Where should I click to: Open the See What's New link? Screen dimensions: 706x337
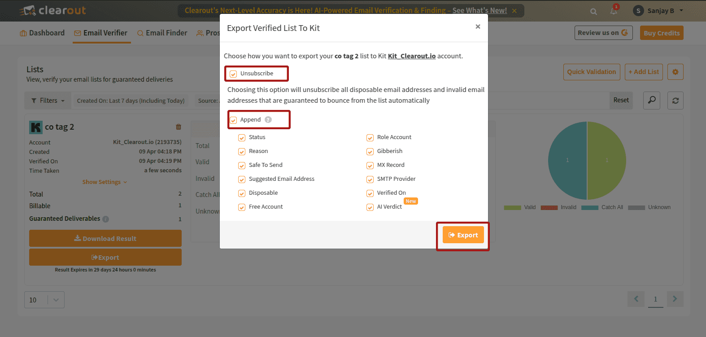479,10
